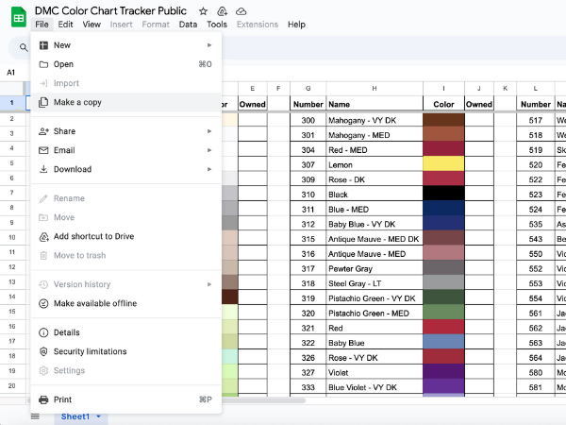Click the yellow Lemon color cell
Viewport: 566px width, 425px height.
443,163
